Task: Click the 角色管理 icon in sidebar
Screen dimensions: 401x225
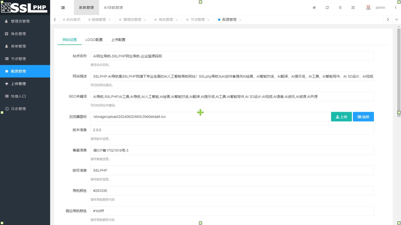Action: click(7, 34)
